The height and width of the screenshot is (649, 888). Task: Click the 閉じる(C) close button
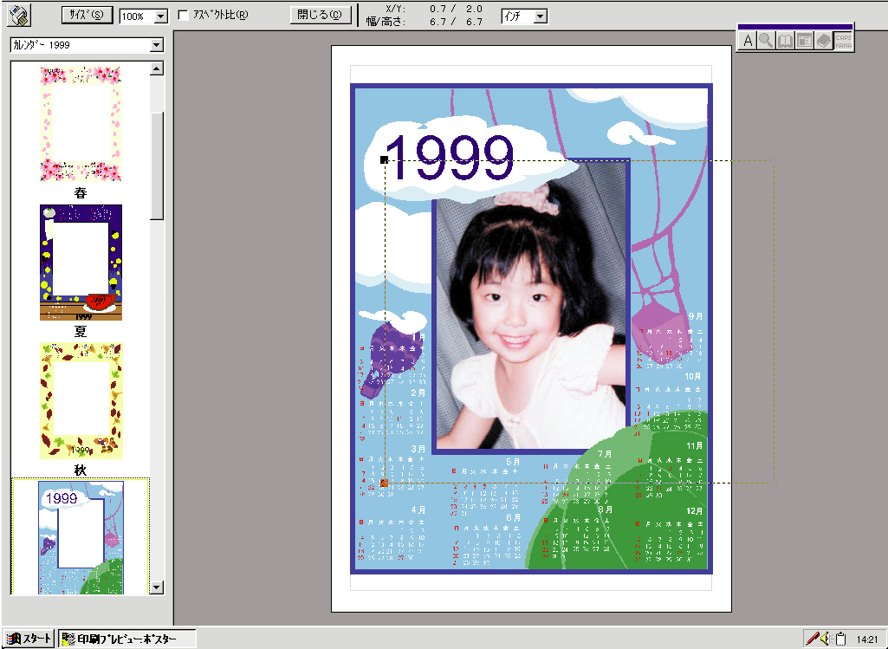click(x=320, y=16)
